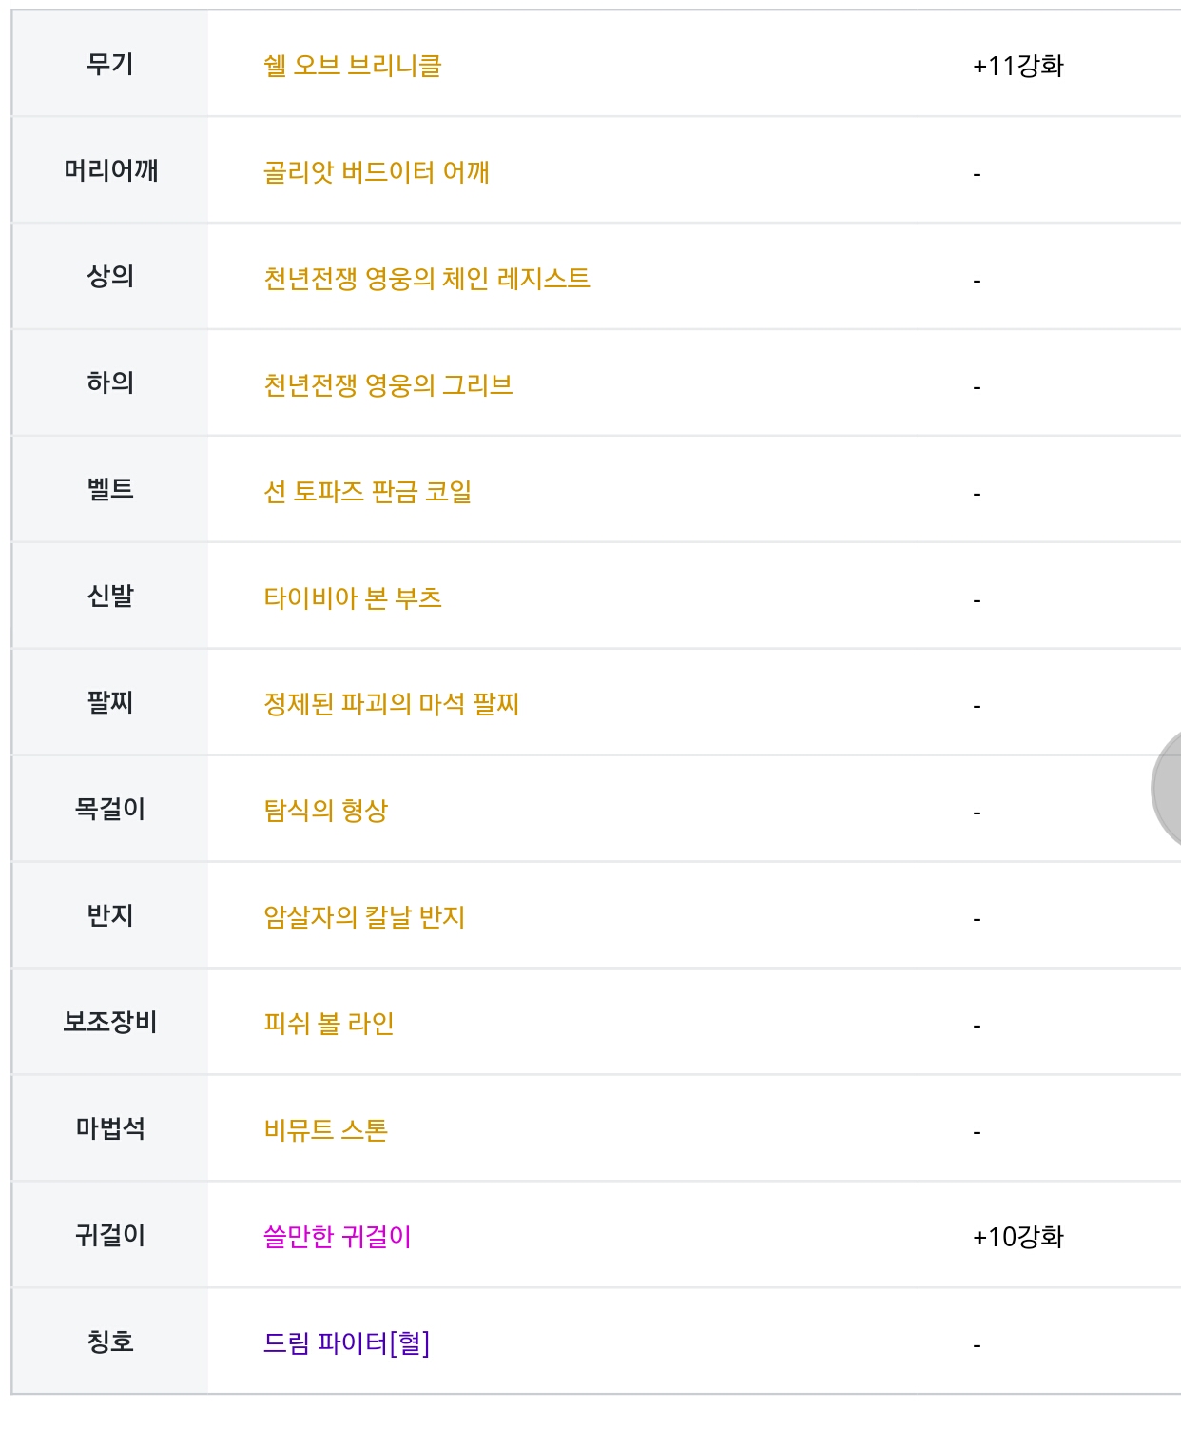Screen dimensions: 1181x1430
Task: Open 천년전쟁 영웅의 그리브 item
Action: click(388, 385)
